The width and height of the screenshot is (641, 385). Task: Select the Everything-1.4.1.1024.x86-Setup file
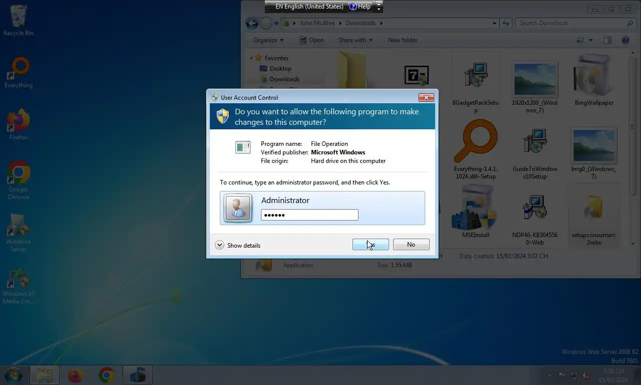pos(475,150)
